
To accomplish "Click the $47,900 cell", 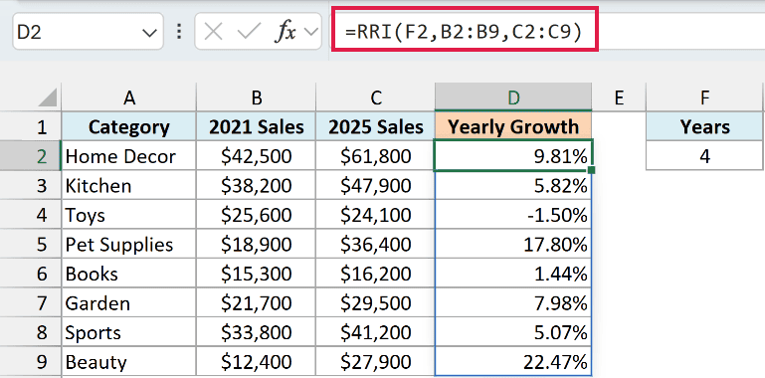I will coord(376,185).
